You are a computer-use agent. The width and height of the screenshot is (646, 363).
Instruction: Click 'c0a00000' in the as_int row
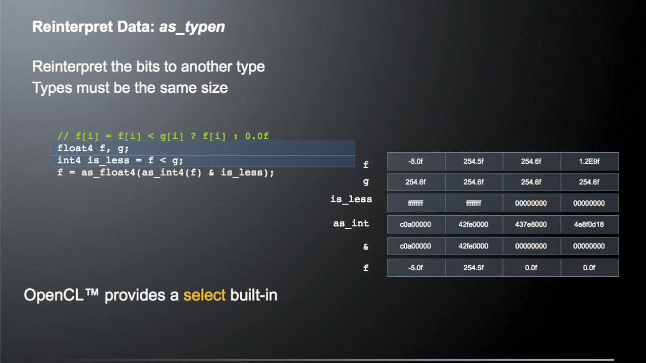coord(416,224)
